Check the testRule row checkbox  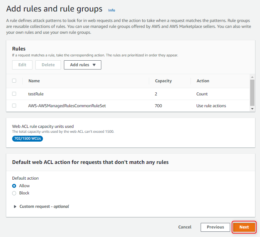pos(14,94)
